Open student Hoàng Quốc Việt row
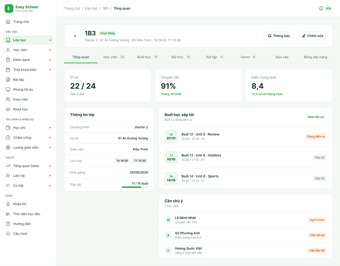The image size is (340, 266). pyautogui.click(x=245, y=250)
